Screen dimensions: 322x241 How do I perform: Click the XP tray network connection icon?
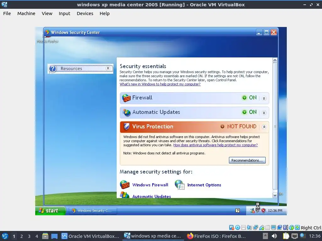[252, 211]
